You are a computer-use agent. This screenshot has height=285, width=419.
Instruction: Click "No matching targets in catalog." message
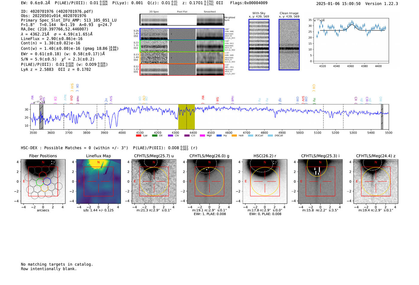click(x=57, y=264)
